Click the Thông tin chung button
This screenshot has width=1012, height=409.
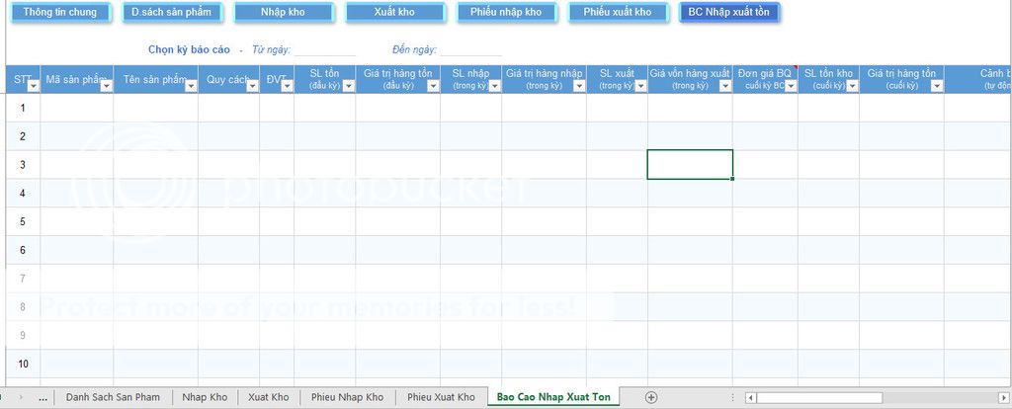(x=58, y=13)
